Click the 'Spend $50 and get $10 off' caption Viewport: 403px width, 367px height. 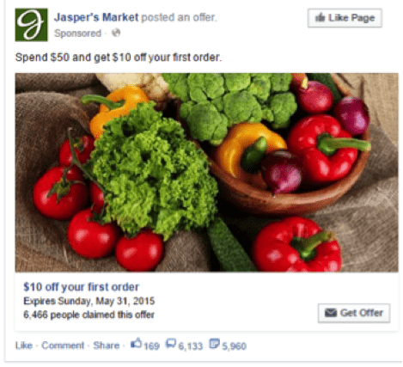click(119, 58)
